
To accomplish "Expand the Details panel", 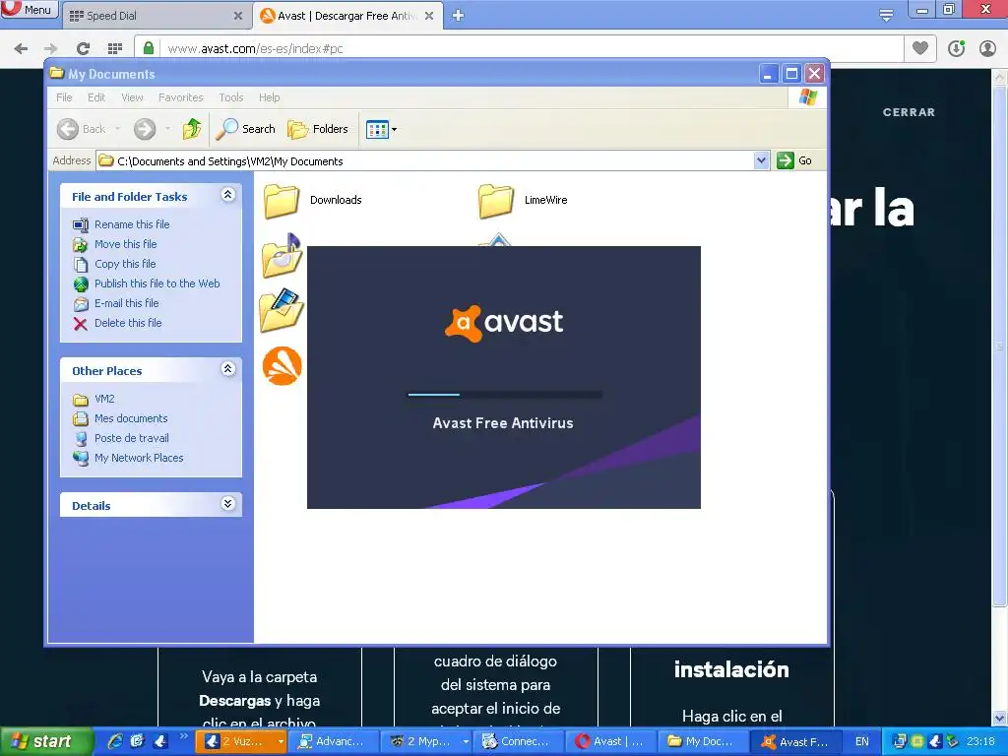I will pos(227,503).
